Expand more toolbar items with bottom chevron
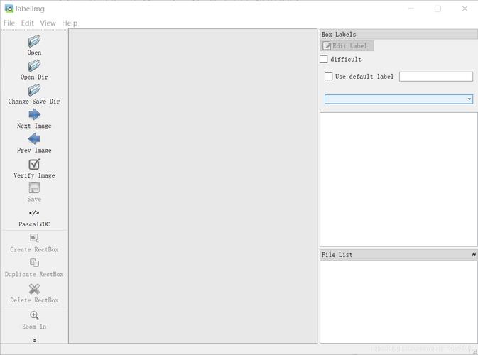478x355 pixels. coord(34,340)
